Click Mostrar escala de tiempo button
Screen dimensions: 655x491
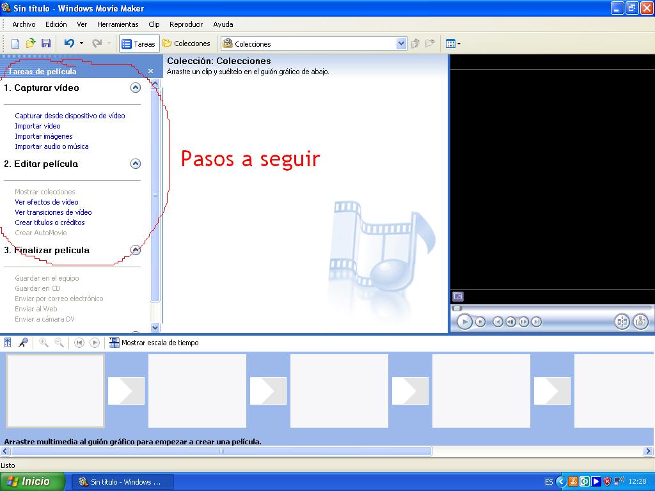click(x=154, y=343)
